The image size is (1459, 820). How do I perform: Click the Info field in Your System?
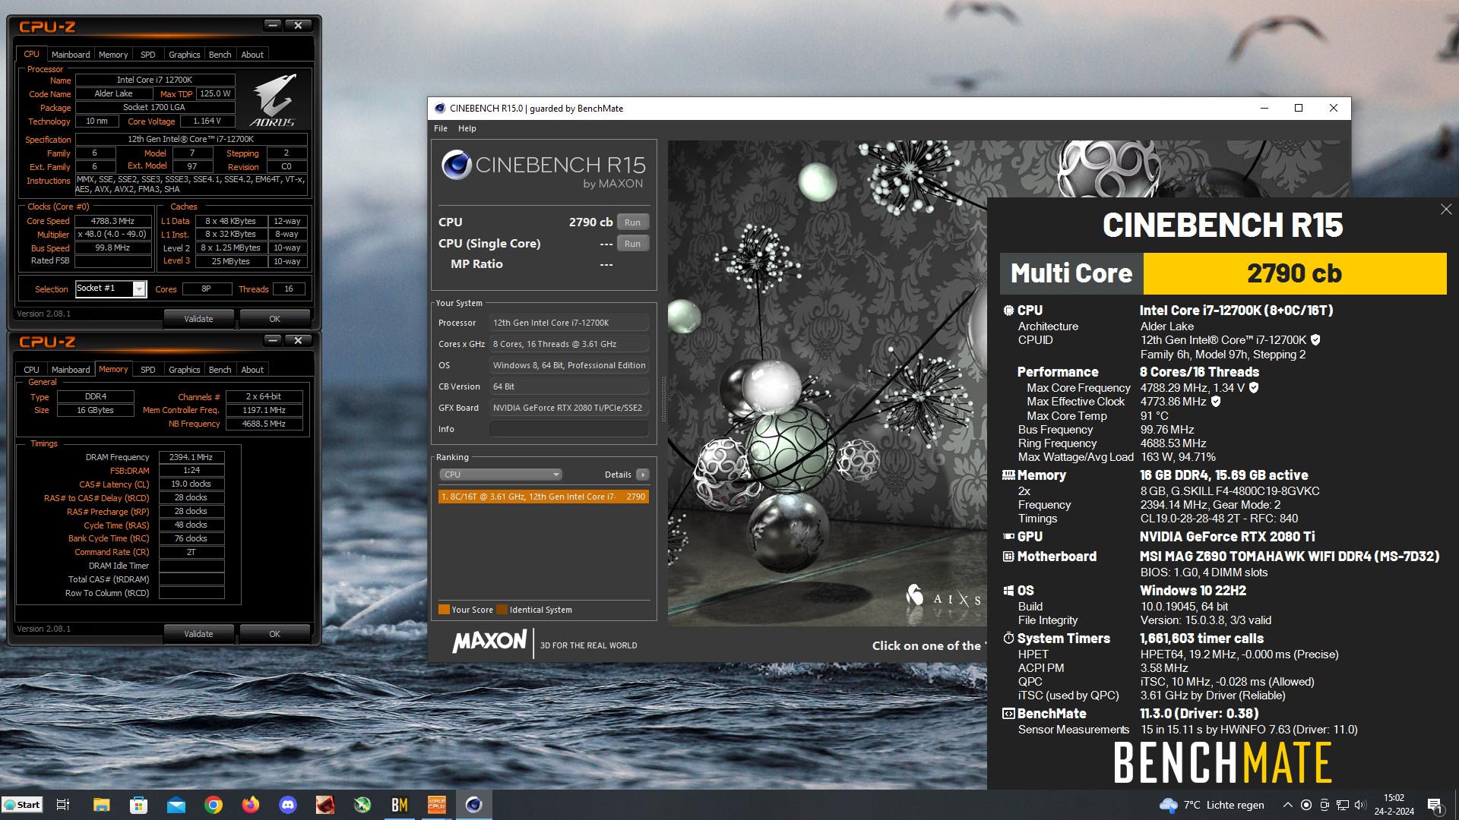pos(568,429)
